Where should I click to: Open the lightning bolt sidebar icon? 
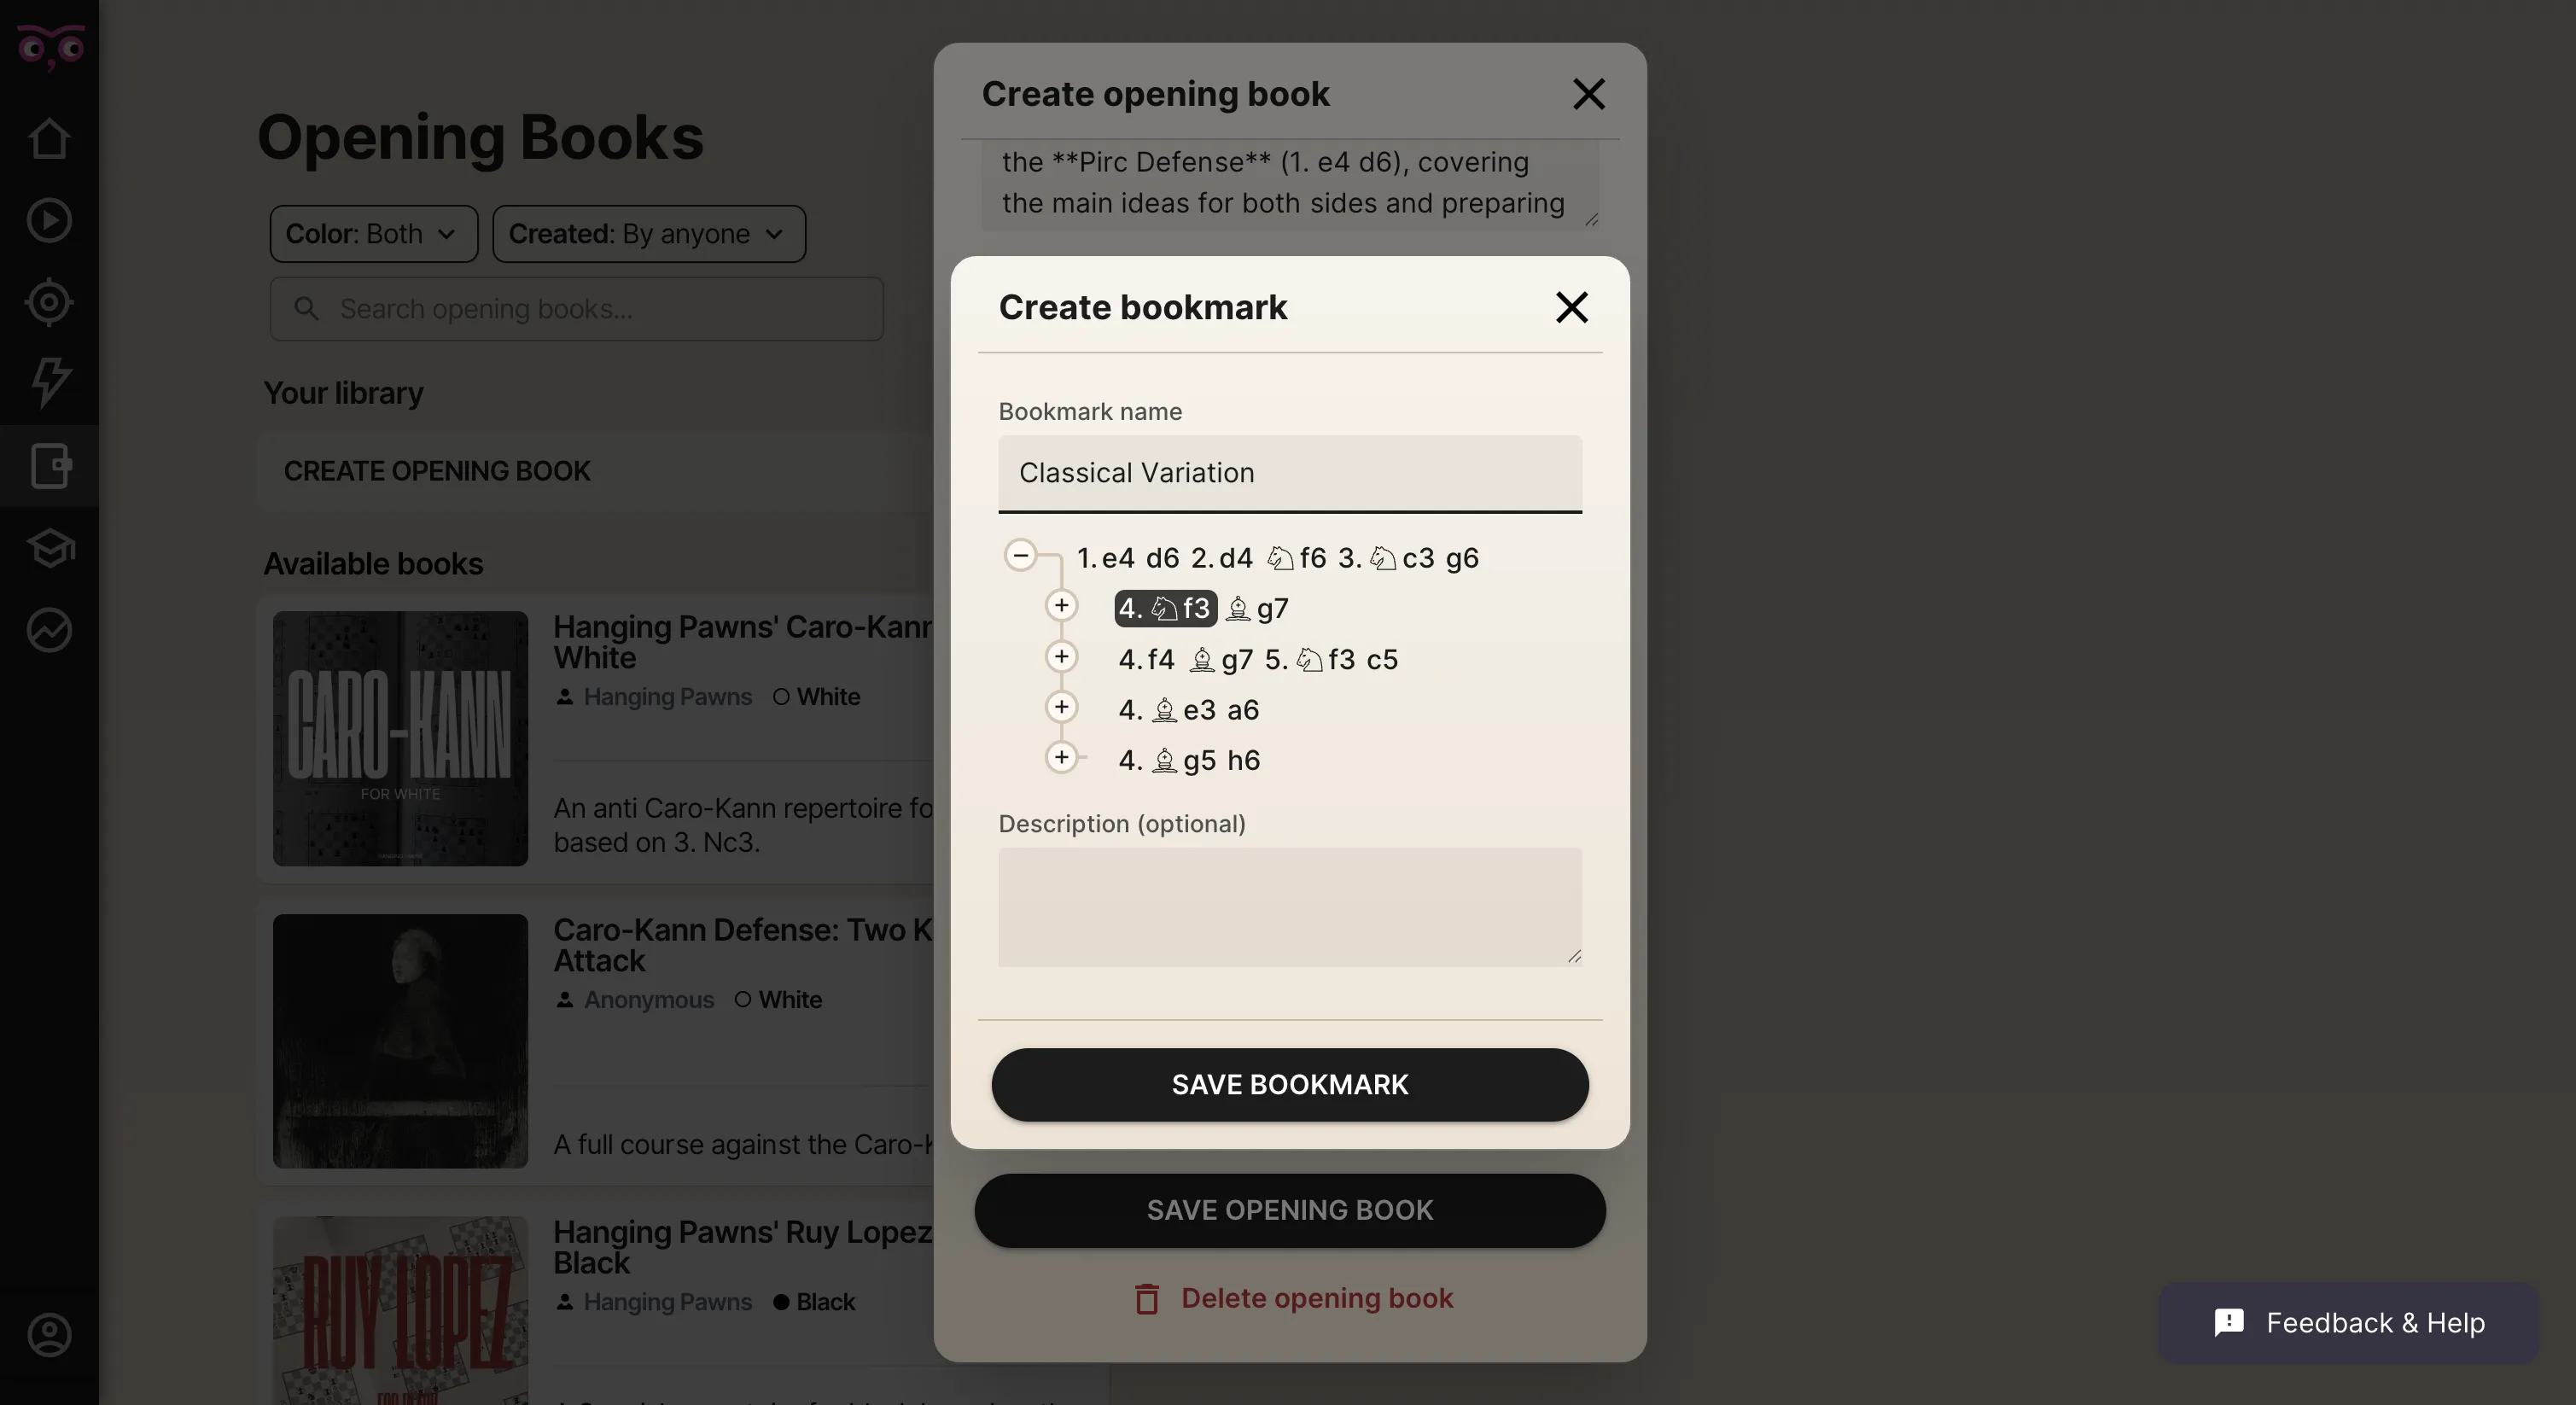(49, 383)
